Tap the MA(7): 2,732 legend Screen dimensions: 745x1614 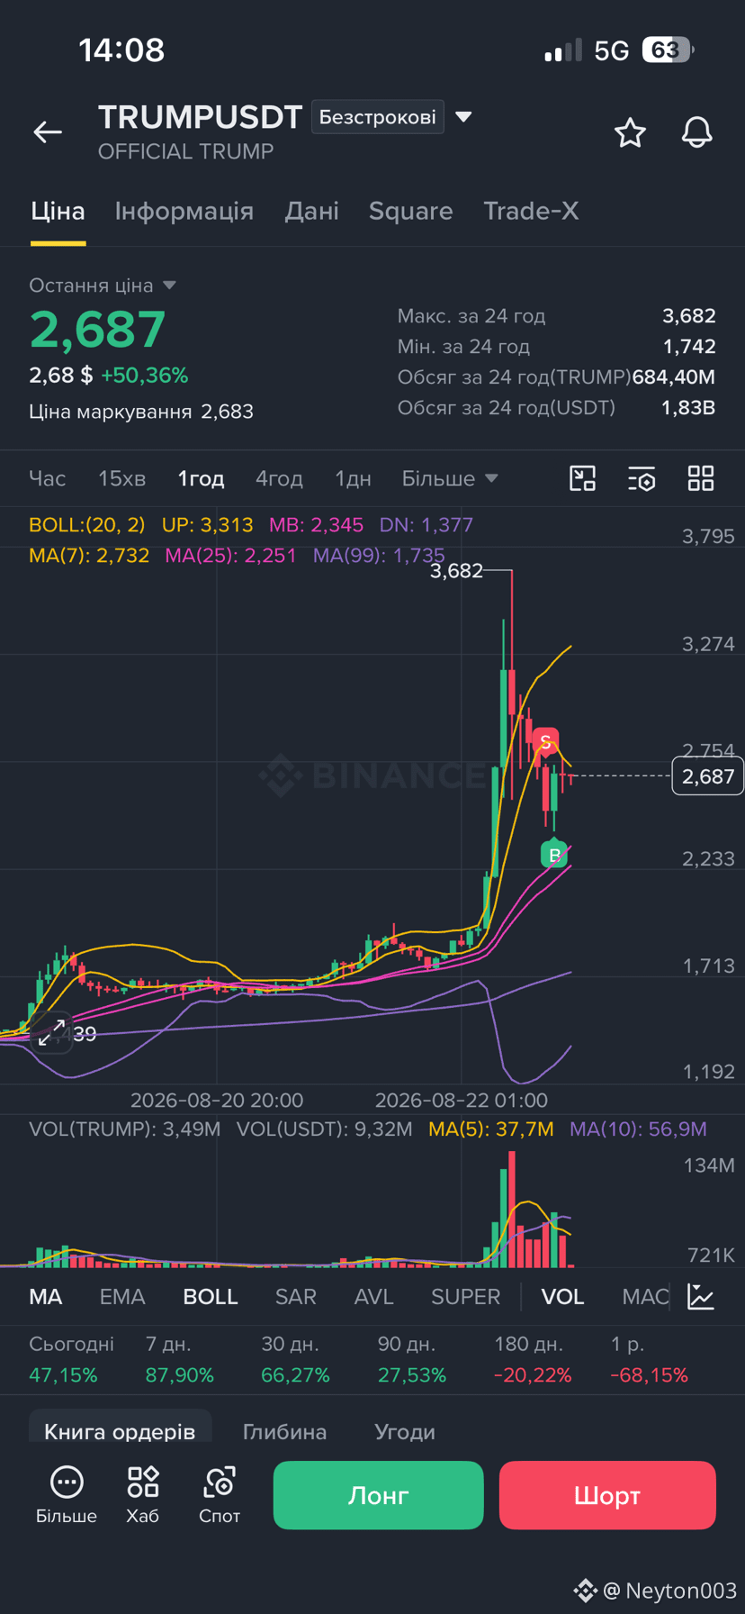click(x=89, y=556)
